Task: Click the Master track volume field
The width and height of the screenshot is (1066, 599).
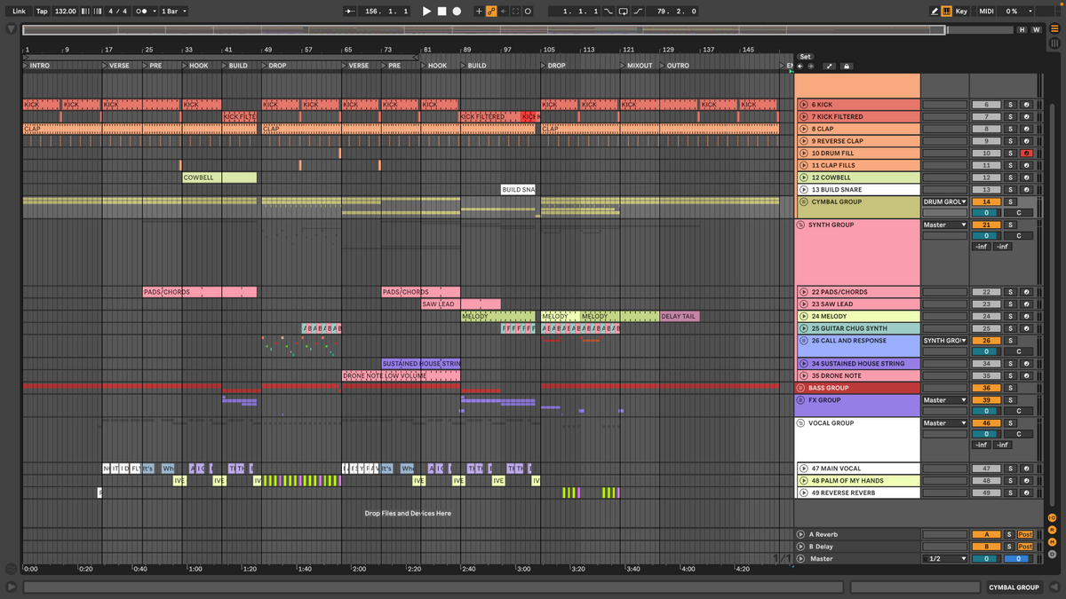Action: (985, 559)
